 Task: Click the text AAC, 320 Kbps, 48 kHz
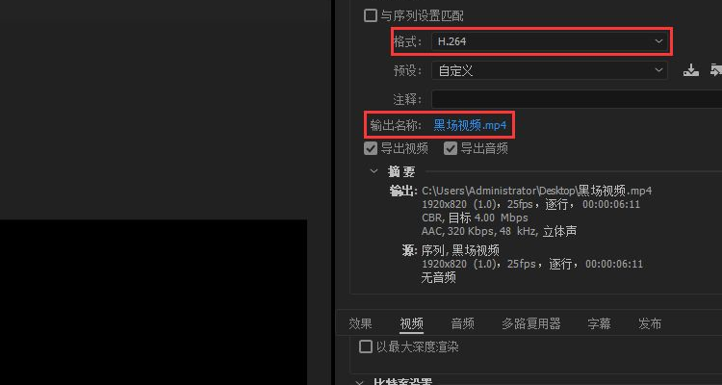[x=479, y=231]
